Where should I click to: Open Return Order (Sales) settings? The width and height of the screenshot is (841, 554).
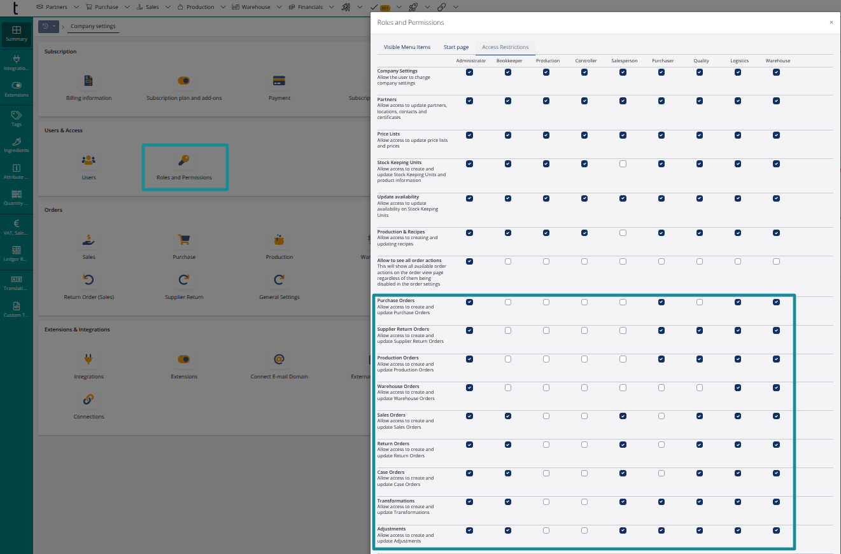pos(88,279)
